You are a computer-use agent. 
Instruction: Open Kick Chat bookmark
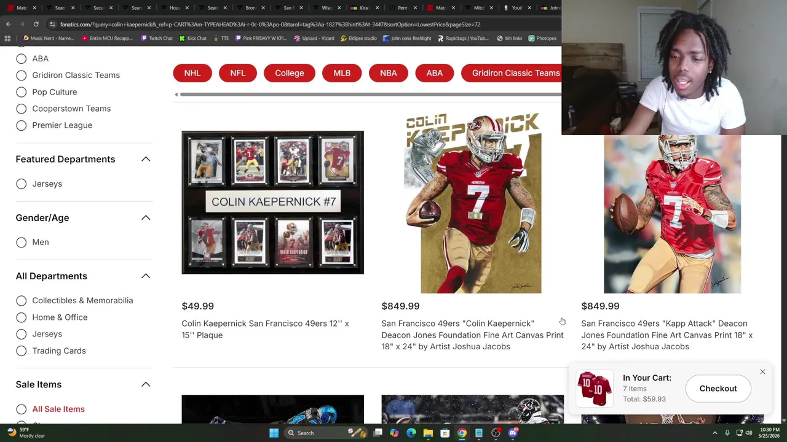point(192,38)
